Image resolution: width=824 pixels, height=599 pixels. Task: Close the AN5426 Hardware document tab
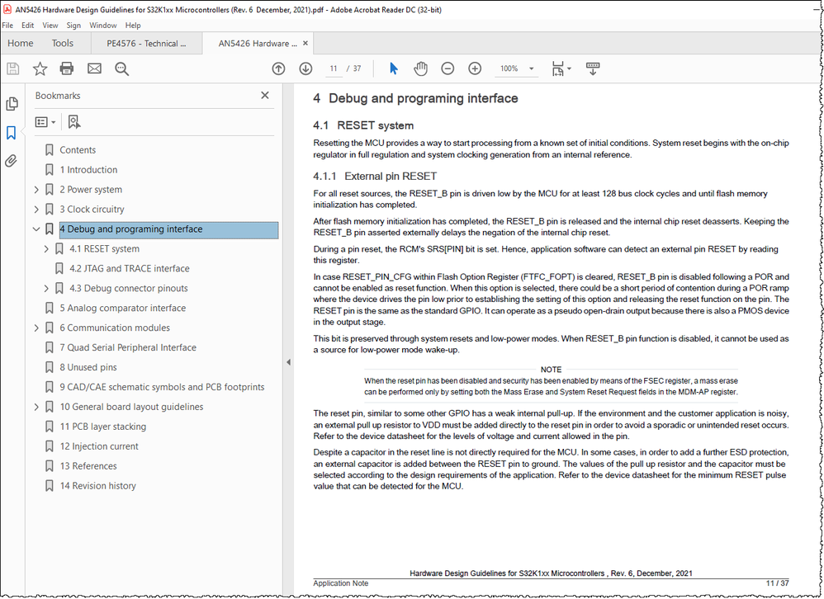(x=305, y=44)
